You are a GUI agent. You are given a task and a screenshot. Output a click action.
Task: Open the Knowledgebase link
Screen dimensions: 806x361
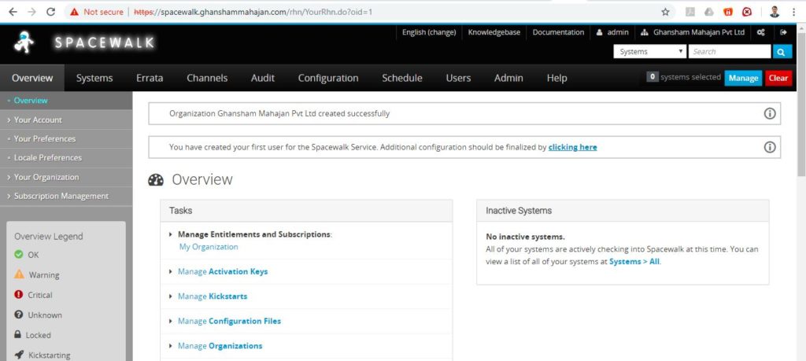click(x=494, y=32)
